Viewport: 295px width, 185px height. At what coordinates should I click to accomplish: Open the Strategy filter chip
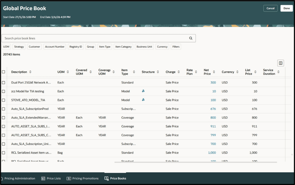click(x=19, y=47)
